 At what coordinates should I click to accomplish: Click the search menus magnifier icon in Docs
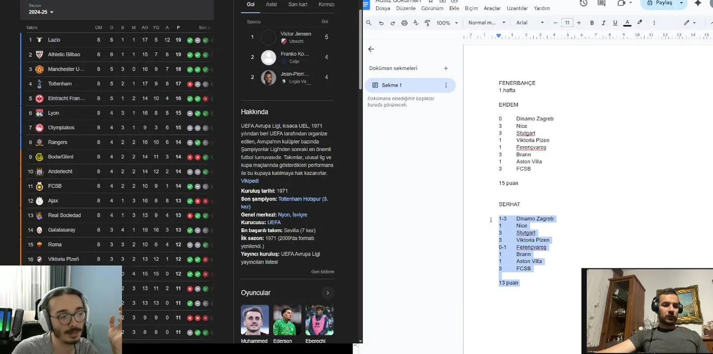[369, 23]
